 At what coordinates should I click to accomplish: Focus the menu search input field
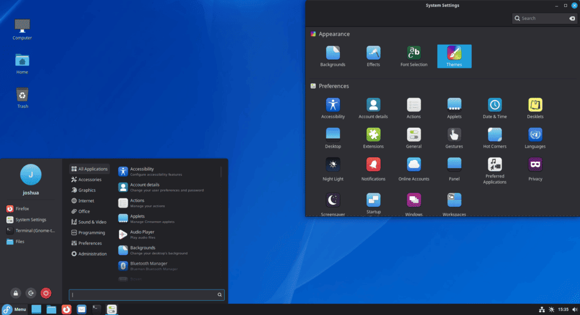pos(147,295)
